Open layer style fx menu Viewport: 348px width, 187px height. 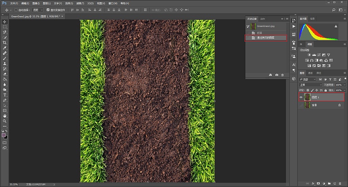(x=312, y=184)
